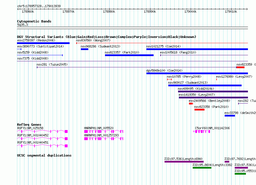Click the esv2409566 (Bentley2008) label
256x185 pixels.
point(209,101)
